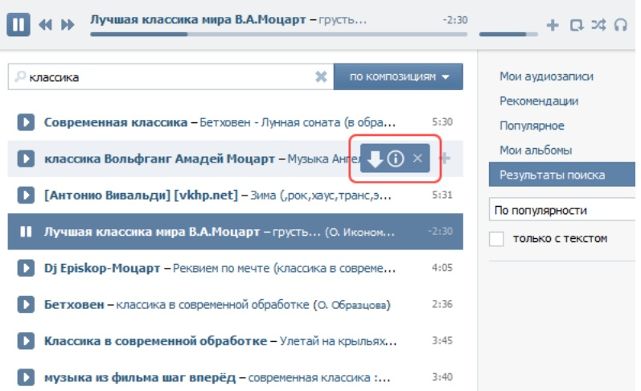Image resolution: width=641 pixels, height=391 pixels.
Task: Play Современная классика Бетховен Лунная соната
Action: (26, 122)
